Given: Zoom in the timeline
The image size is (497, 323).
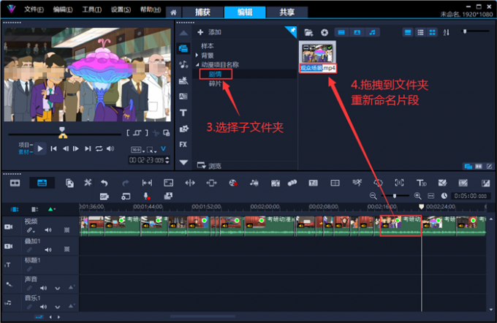Looking at the screenshot, I should (418, 196).
